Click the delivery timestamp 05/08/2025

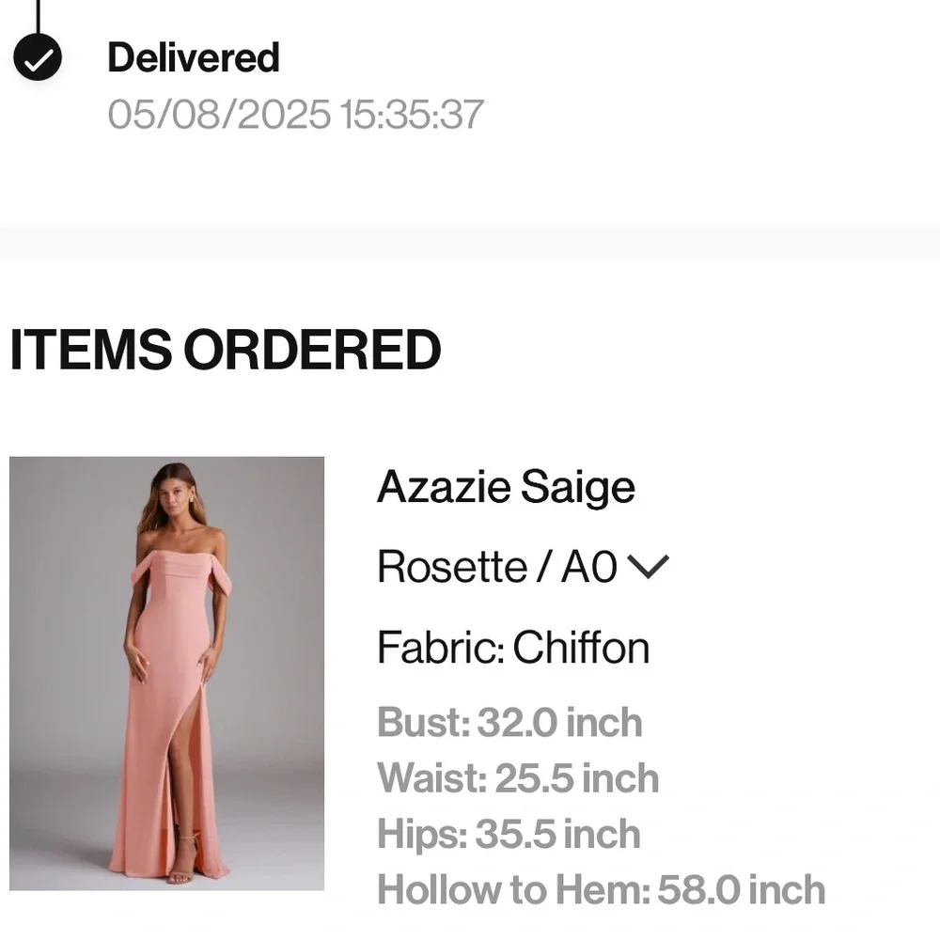[295, 115]
